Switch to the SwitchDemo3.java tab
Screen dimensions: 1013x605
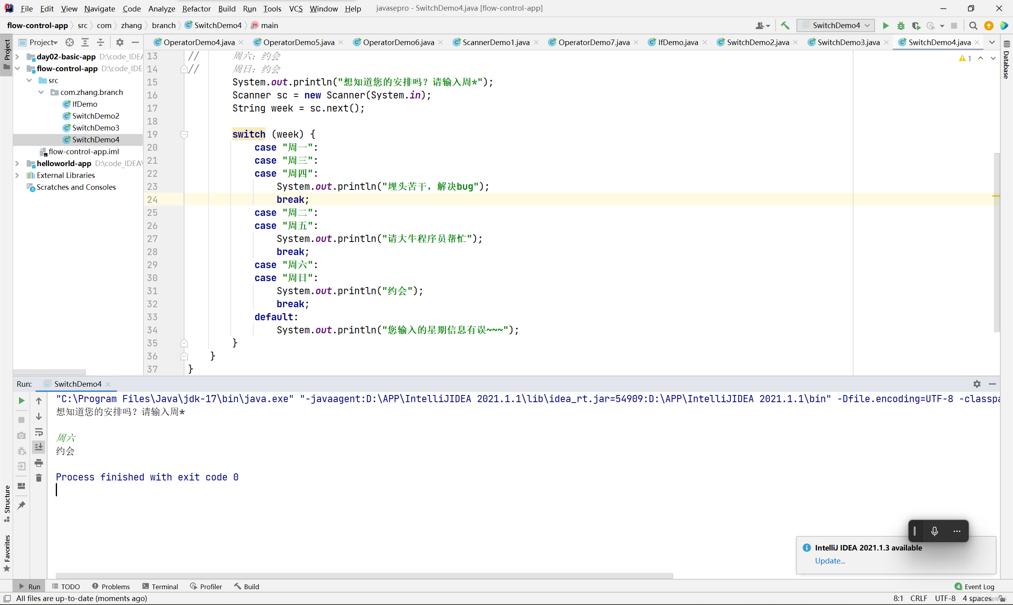(848, 42)
